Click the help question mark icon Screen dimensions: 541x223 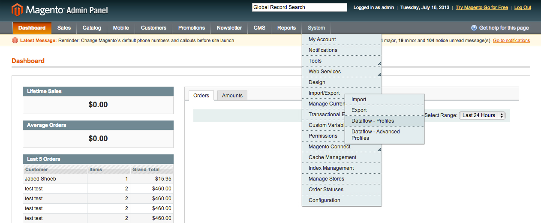tap(474, 28)
